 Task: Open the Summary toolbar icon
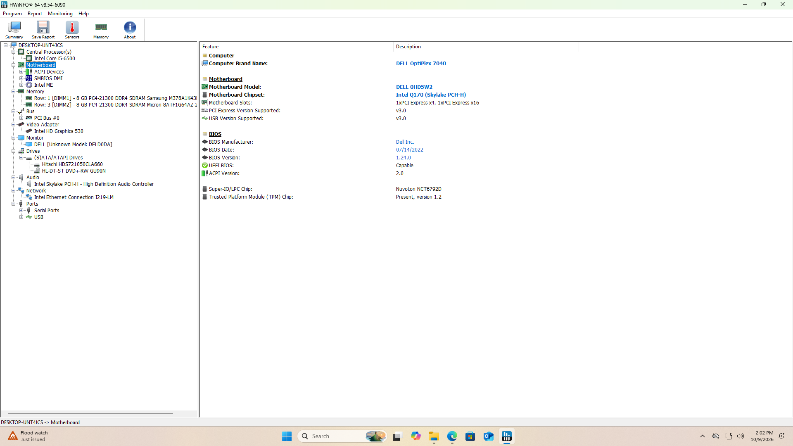click(14, 30)
